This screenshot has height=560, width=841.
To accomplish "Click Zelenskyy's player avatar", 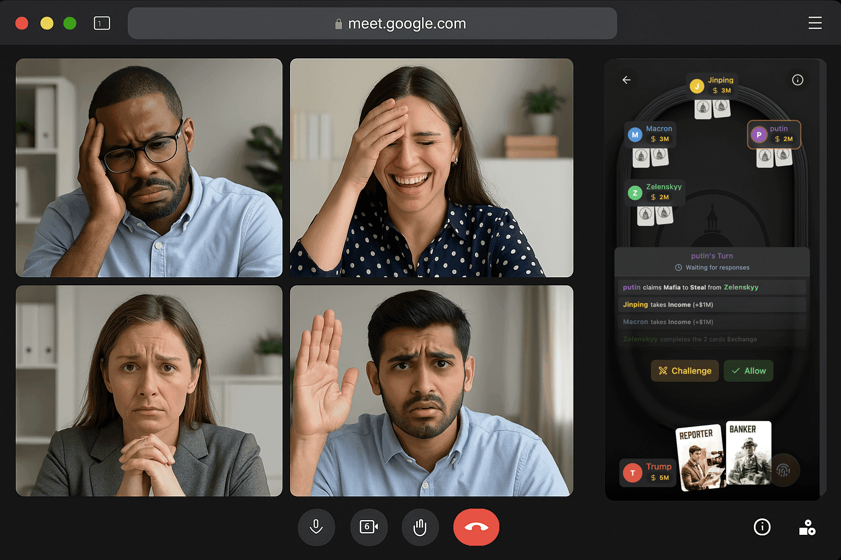I will click(x=635, y=192).
